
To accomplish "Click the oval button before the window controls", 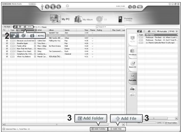I will click(140, 7).
